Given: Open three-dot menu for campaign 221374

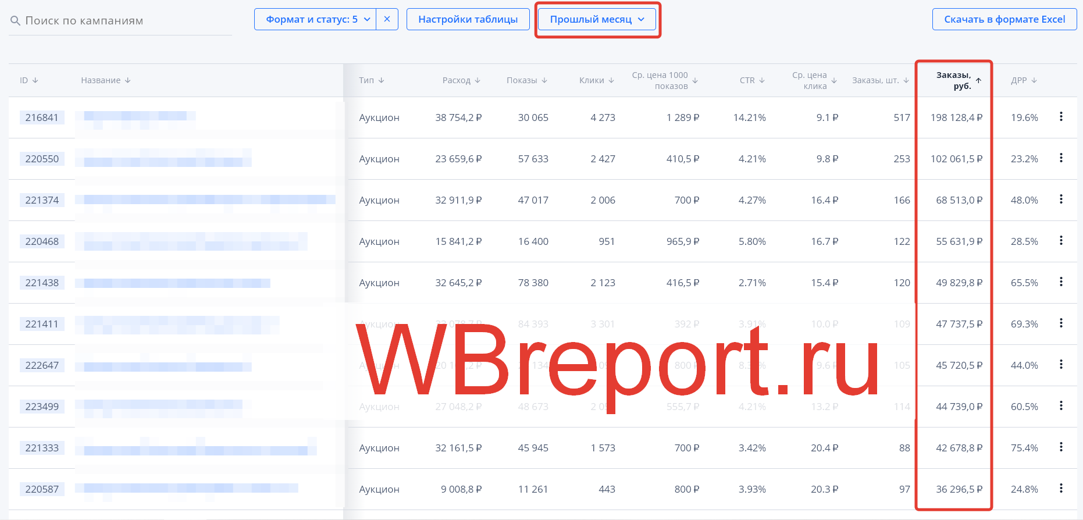Looking at the screenshot, I should [1061, 200].
